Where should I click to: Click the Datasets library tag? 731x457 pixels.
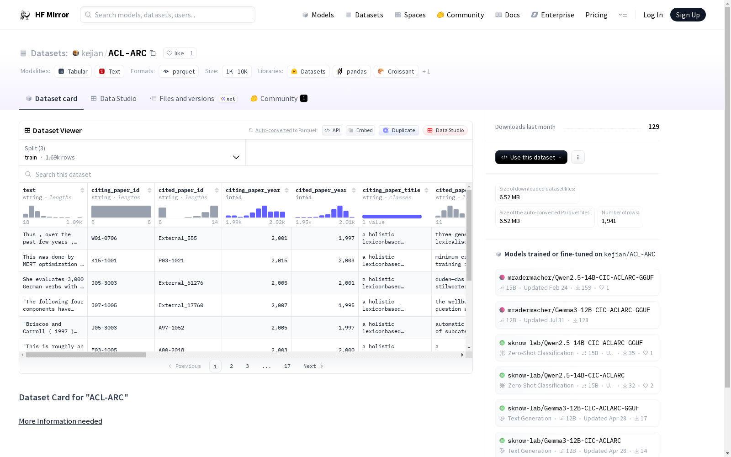308,71
